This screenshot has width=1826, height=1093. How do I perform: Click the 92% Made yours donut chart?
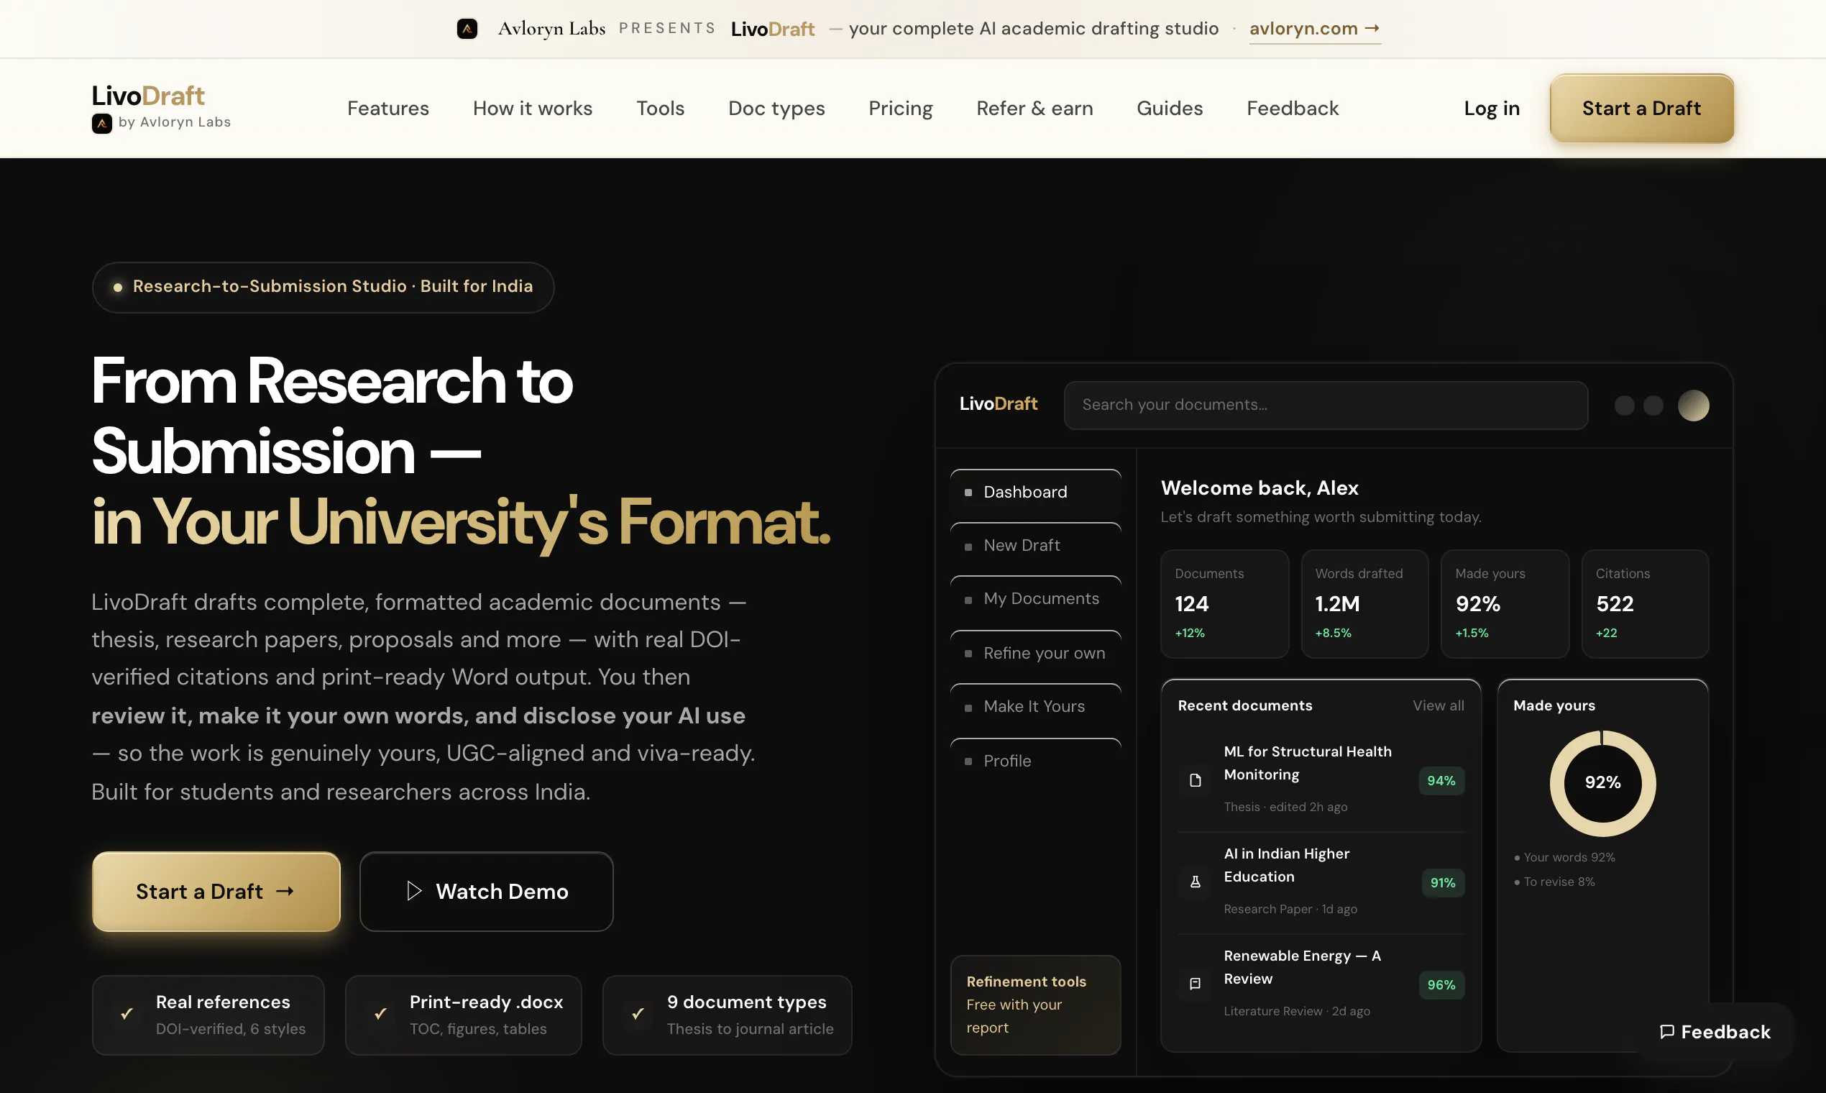click(1602, 783)
